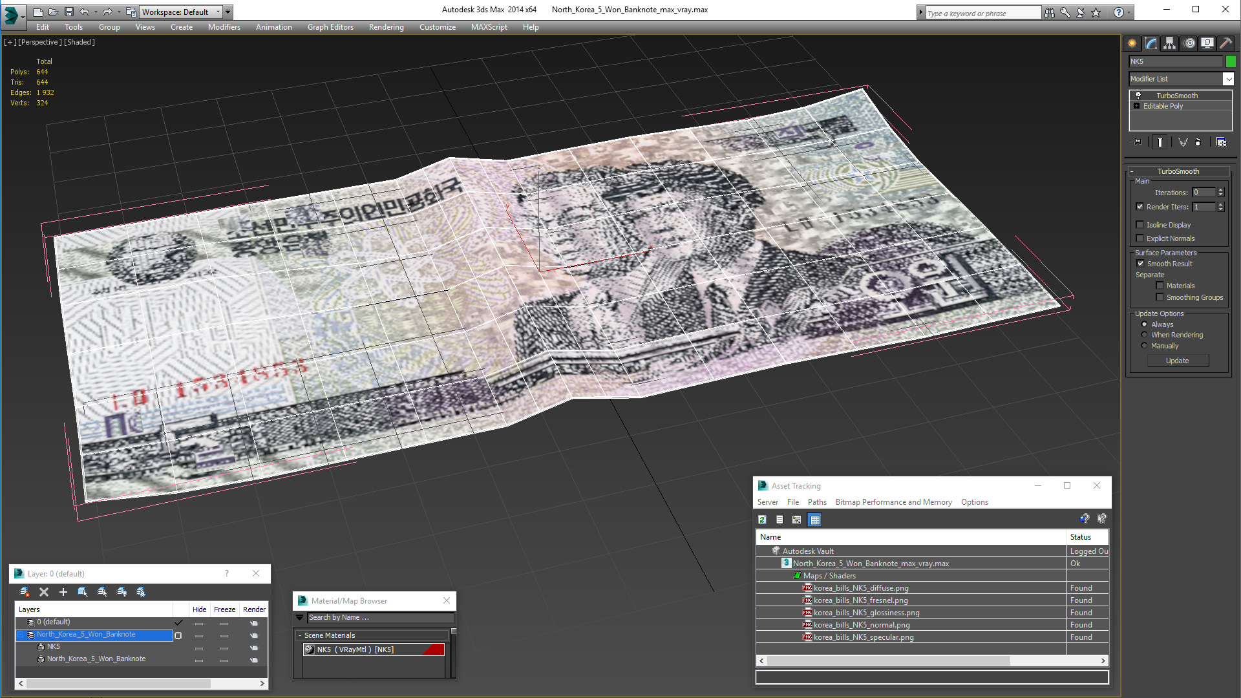Toggle TurboSmooth modifier lightbulb
1241x698 pixels.
1138,96
